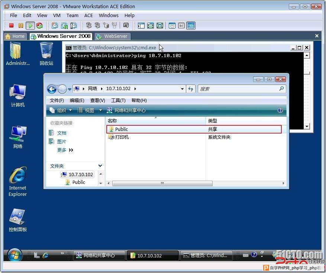The height and width of the screenshot is (273, 326).
Task: Select the Internet Explorer desktop icon
Action: (x=18, y=181)
